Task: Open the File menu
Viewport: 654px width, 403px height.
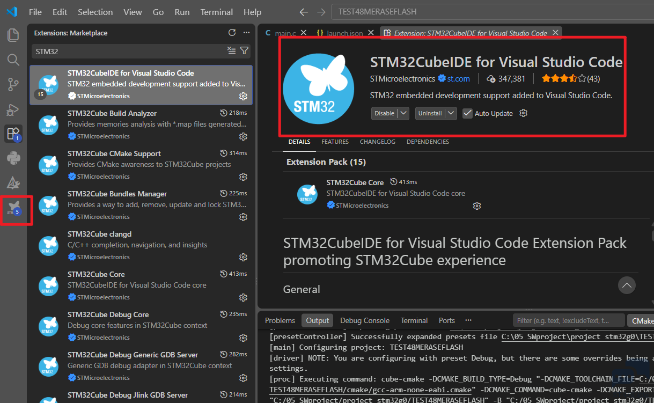Action: point(35,12)
